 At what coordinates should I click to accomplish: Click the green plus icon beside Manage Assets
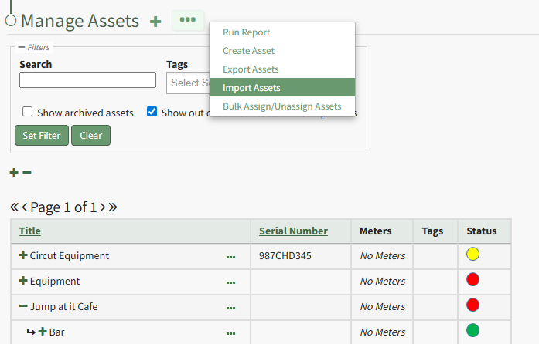(155, 22)
